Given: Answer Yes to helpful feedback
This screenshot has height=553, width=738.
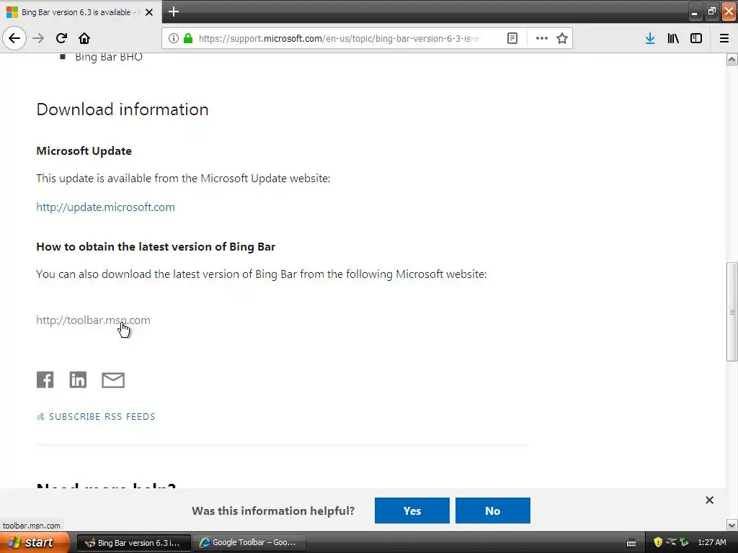Looking at the screenshot, I should (x=412, y=511).
